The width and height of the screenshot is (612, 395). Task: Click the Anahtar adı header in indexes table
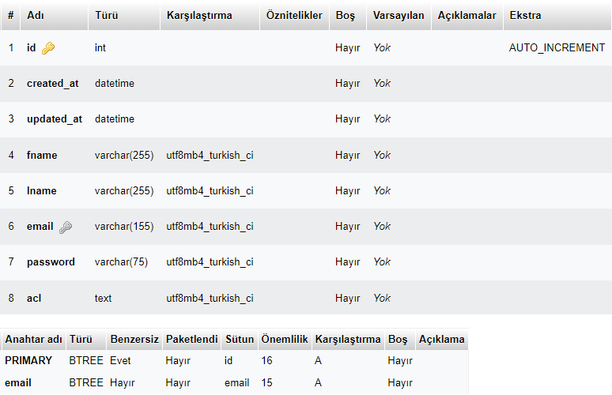click(33, 340)
